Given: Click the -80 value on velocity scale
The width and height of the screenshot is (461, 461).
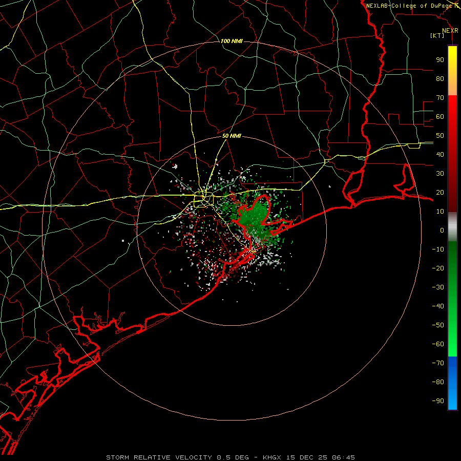Looking at the screenshot, I should click(438, 382).
